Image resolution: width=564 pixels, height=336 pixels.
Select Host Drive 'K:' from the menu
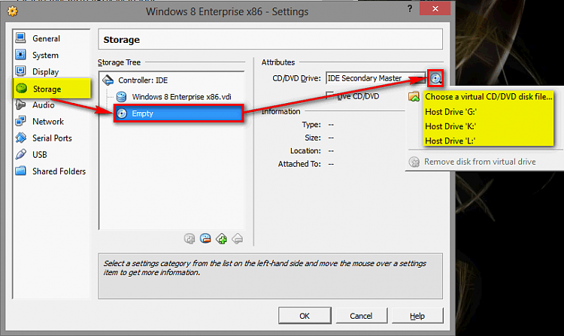click(x=450, y=126)
